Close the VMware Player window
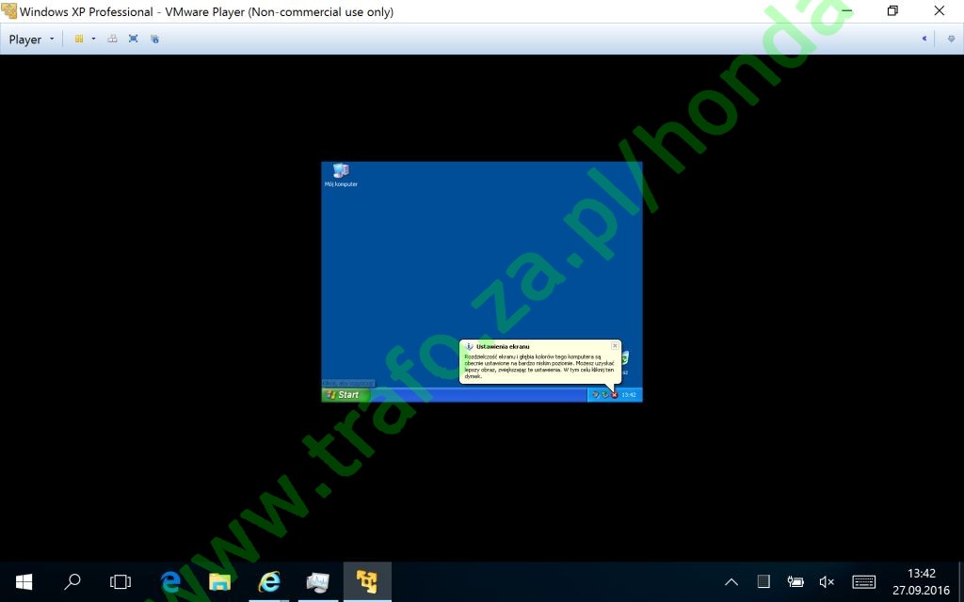Screen dimensions: 964x602 (940, 11)
